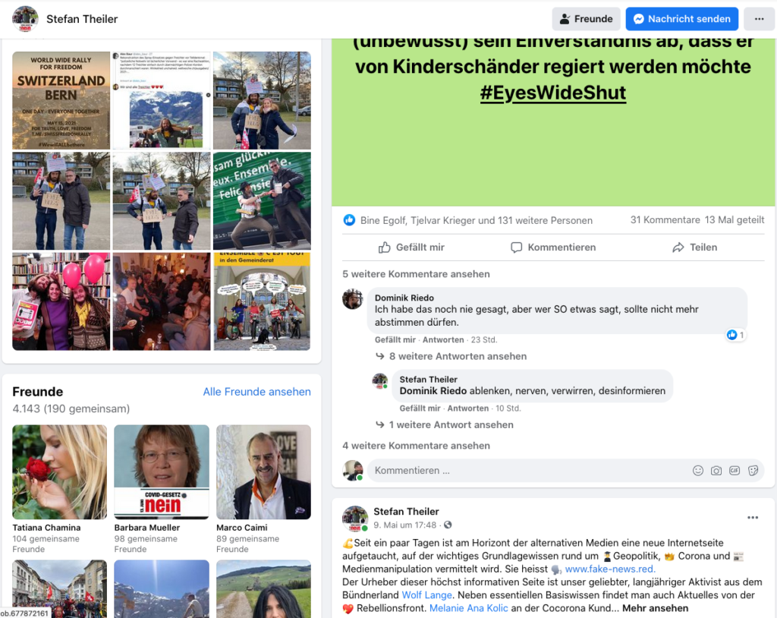Open the three-dots menu on May 9 post

(x=753, y=518)
